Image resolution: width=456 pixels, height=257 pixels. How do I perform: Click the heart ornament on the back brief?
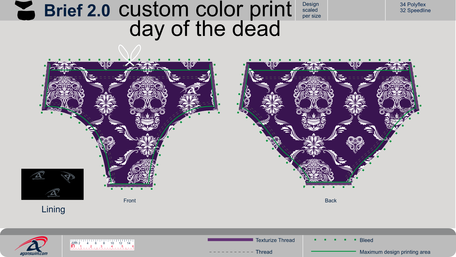355,144
